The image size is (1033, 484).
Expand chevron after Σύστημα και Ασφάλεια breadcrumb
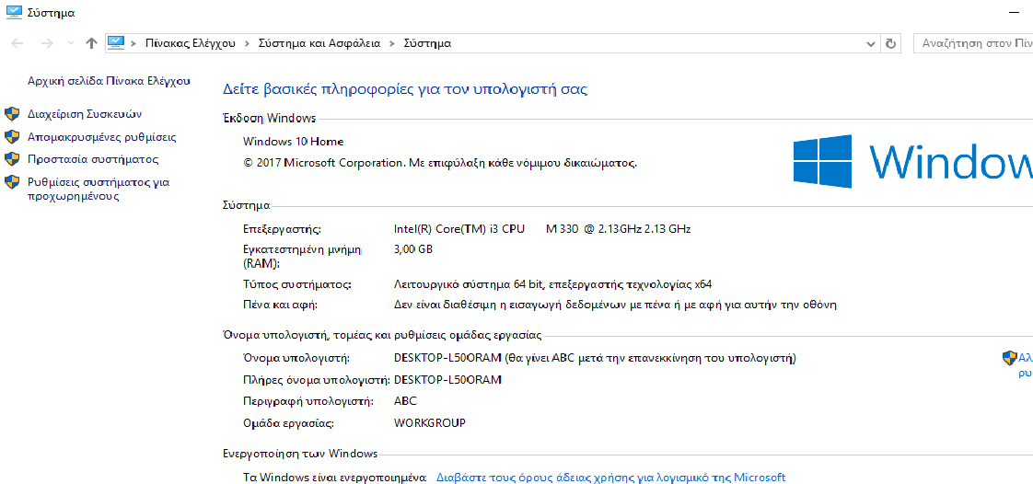pos(391,43)
